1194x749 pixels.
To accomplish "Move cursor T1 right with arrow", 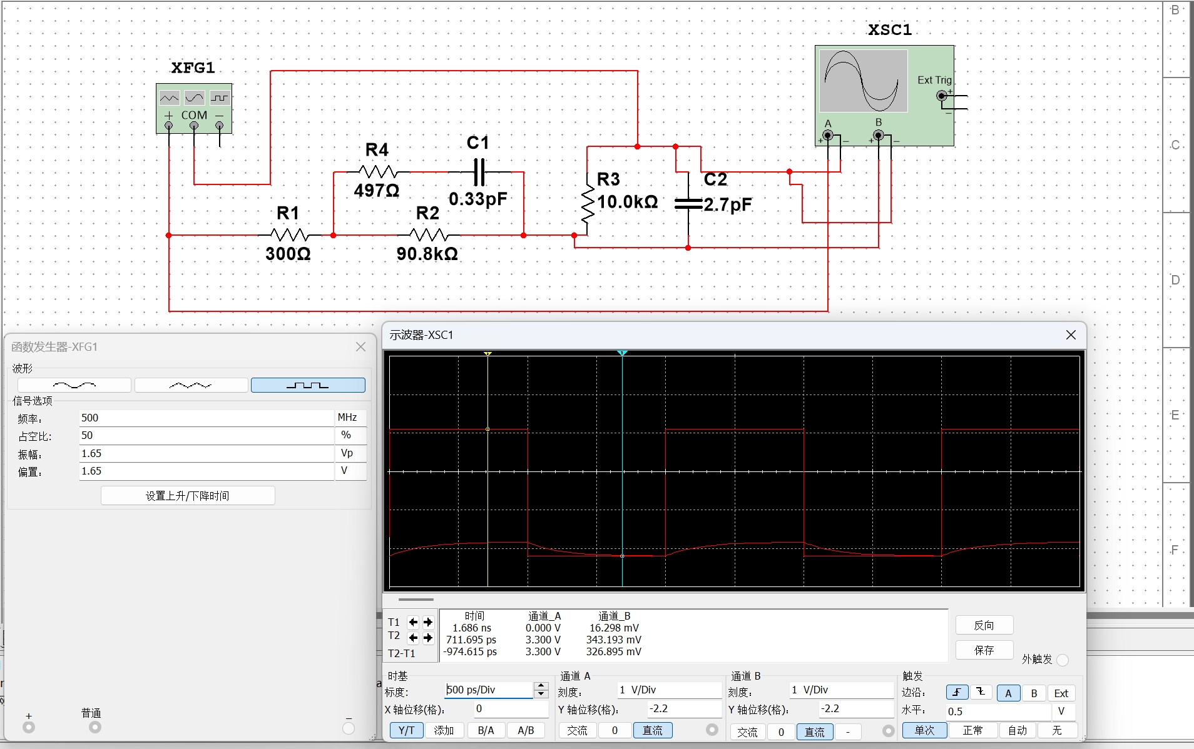I will pos(428,622).
